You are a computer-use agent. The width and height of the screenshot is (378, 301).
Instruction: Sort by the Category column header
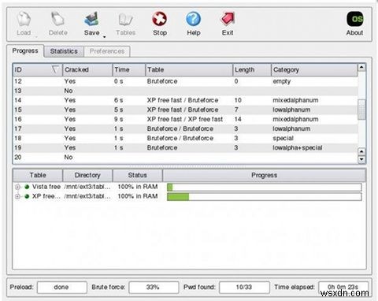coord(314,70)
